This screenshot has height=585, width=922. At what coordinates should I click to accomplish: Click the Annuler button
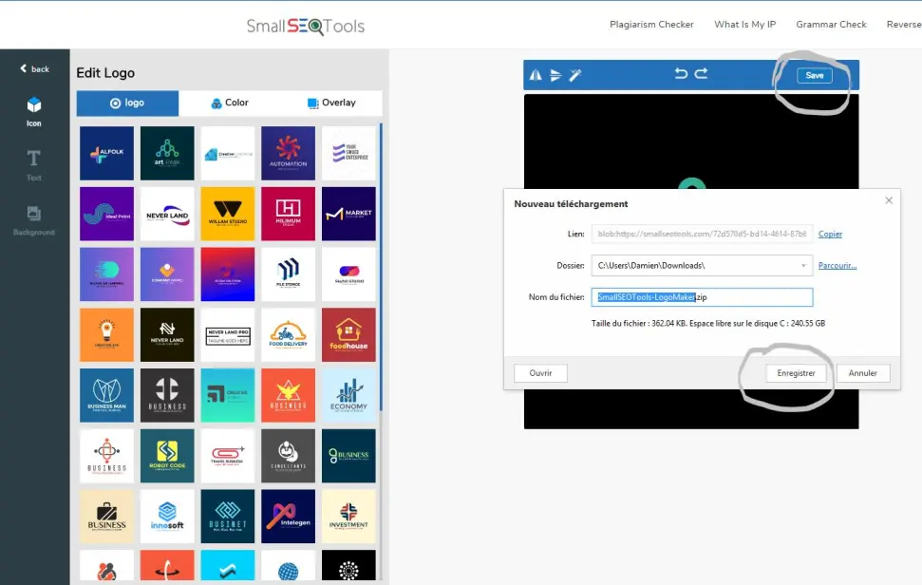click(862, 373)
